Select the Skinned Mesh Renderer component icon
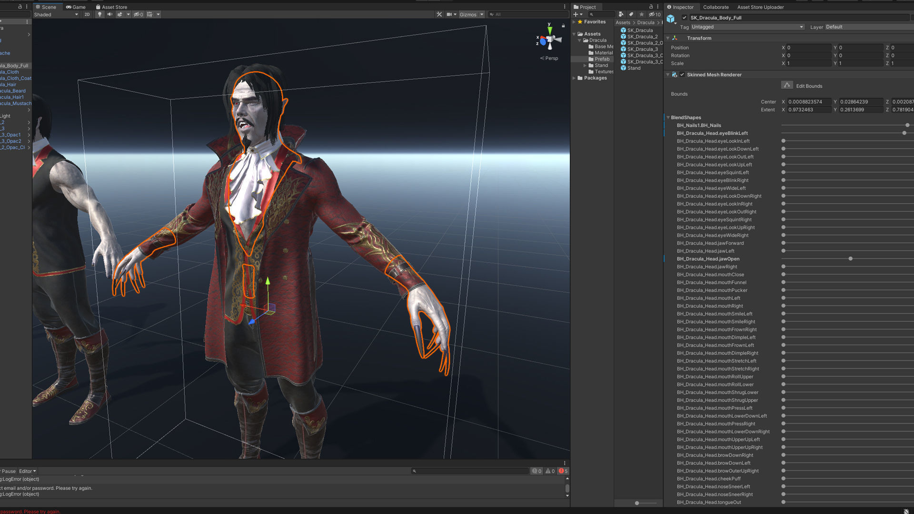Image resolution: width=914 pixels, height=514 pixels. [x=675, y=75]
